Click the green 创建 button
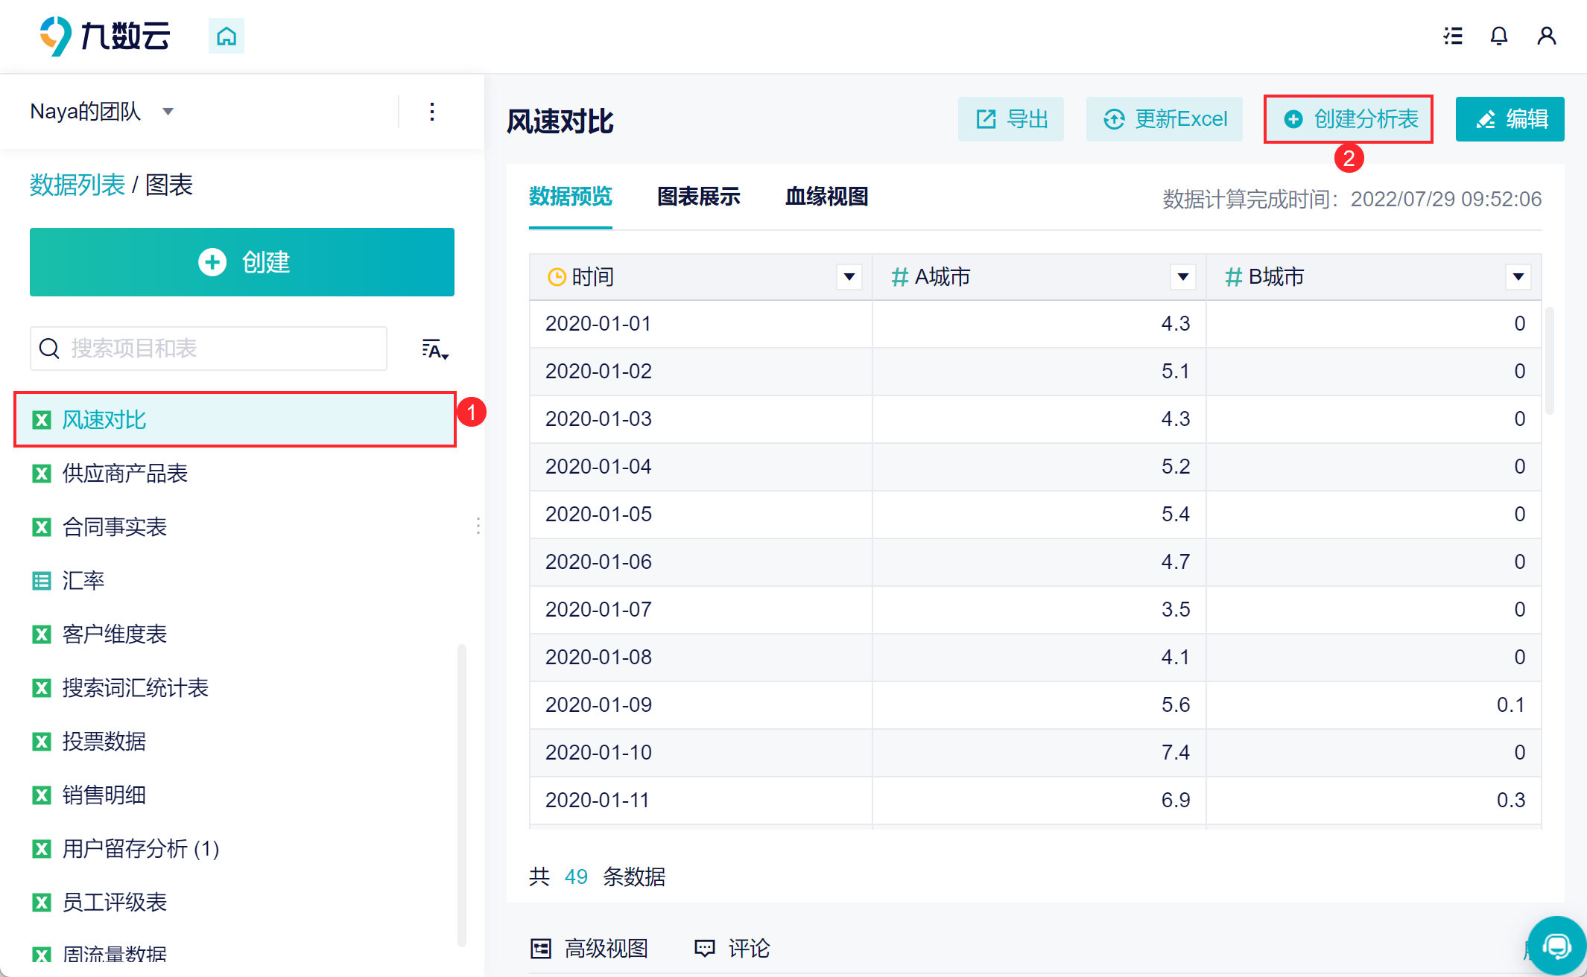Viewport: 1587px width, 977px height. coord(242,262)
